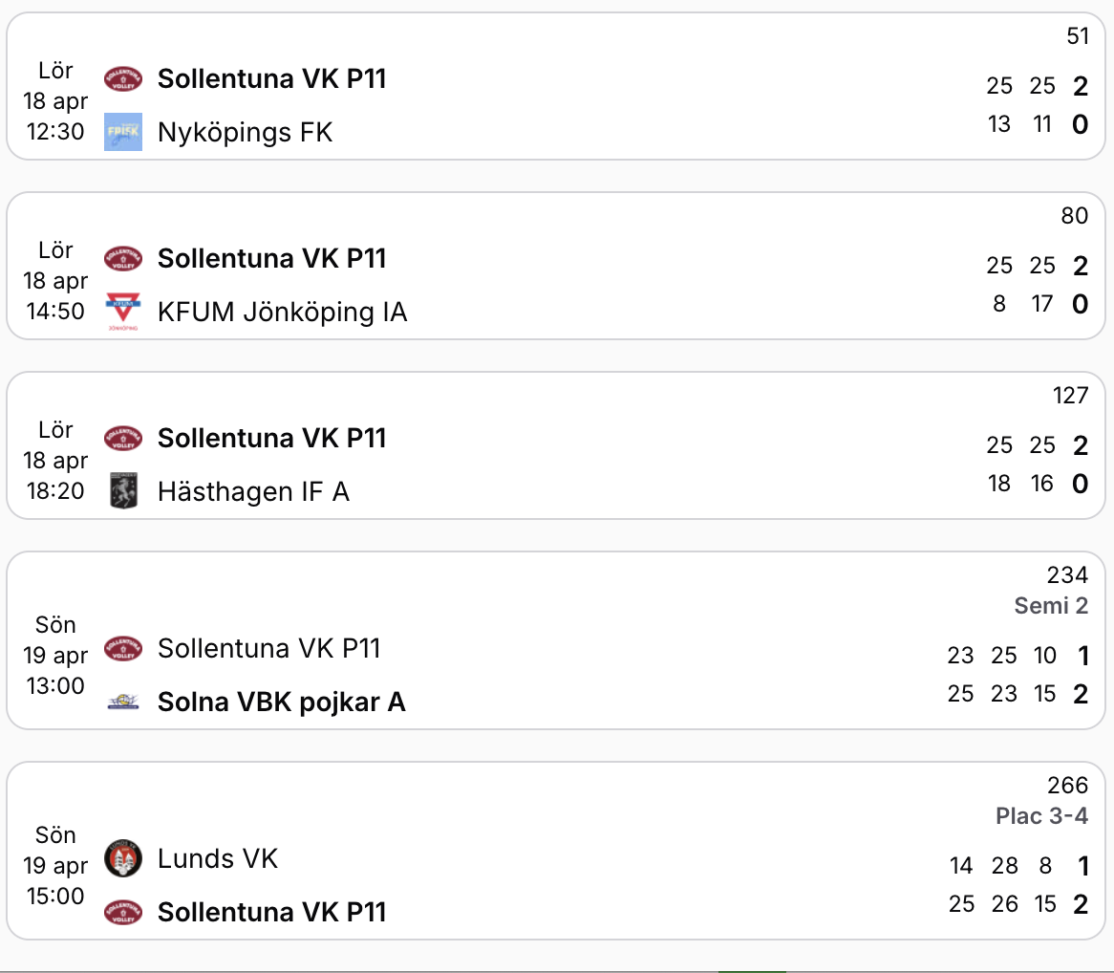Click Sollentuna logo in the Plac 3-4 match

[x=123, y=912]
